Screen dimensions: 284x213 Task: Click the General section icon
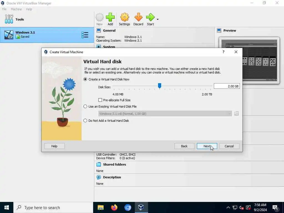pyautogui.click(x=98, y=31)
